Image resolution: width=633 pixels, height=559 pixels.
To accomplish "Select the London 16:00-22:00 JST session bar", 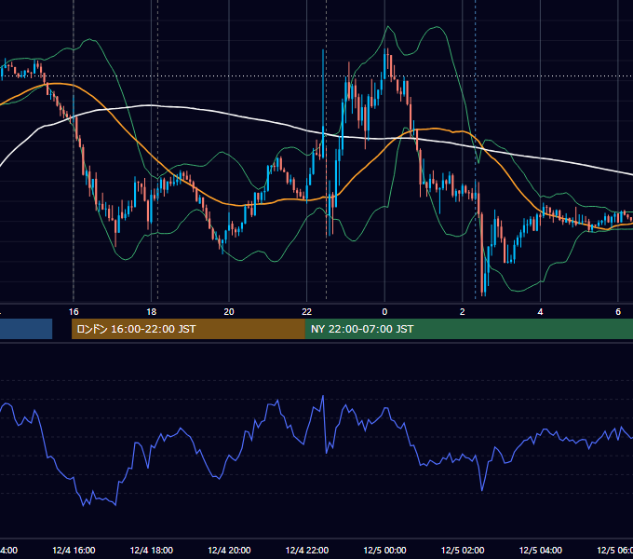I will pos(188,329).
